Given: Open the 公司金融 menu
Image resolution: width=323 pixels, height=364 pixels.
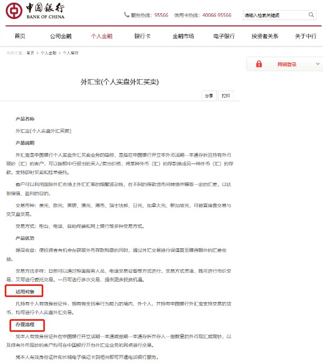Looking at the screenshot, I should (61, 36).
